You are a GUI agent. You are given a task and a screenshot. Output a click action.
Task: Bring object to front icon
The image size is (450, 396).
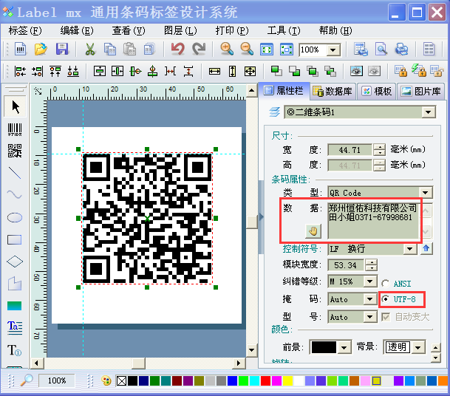coord(276,71)
